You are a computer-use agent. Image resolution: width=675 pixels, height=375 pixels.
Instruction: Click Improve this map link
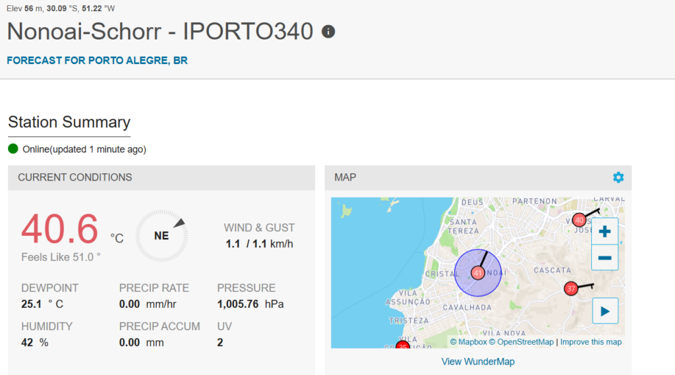pyautogui.click(x=591, y=342)
